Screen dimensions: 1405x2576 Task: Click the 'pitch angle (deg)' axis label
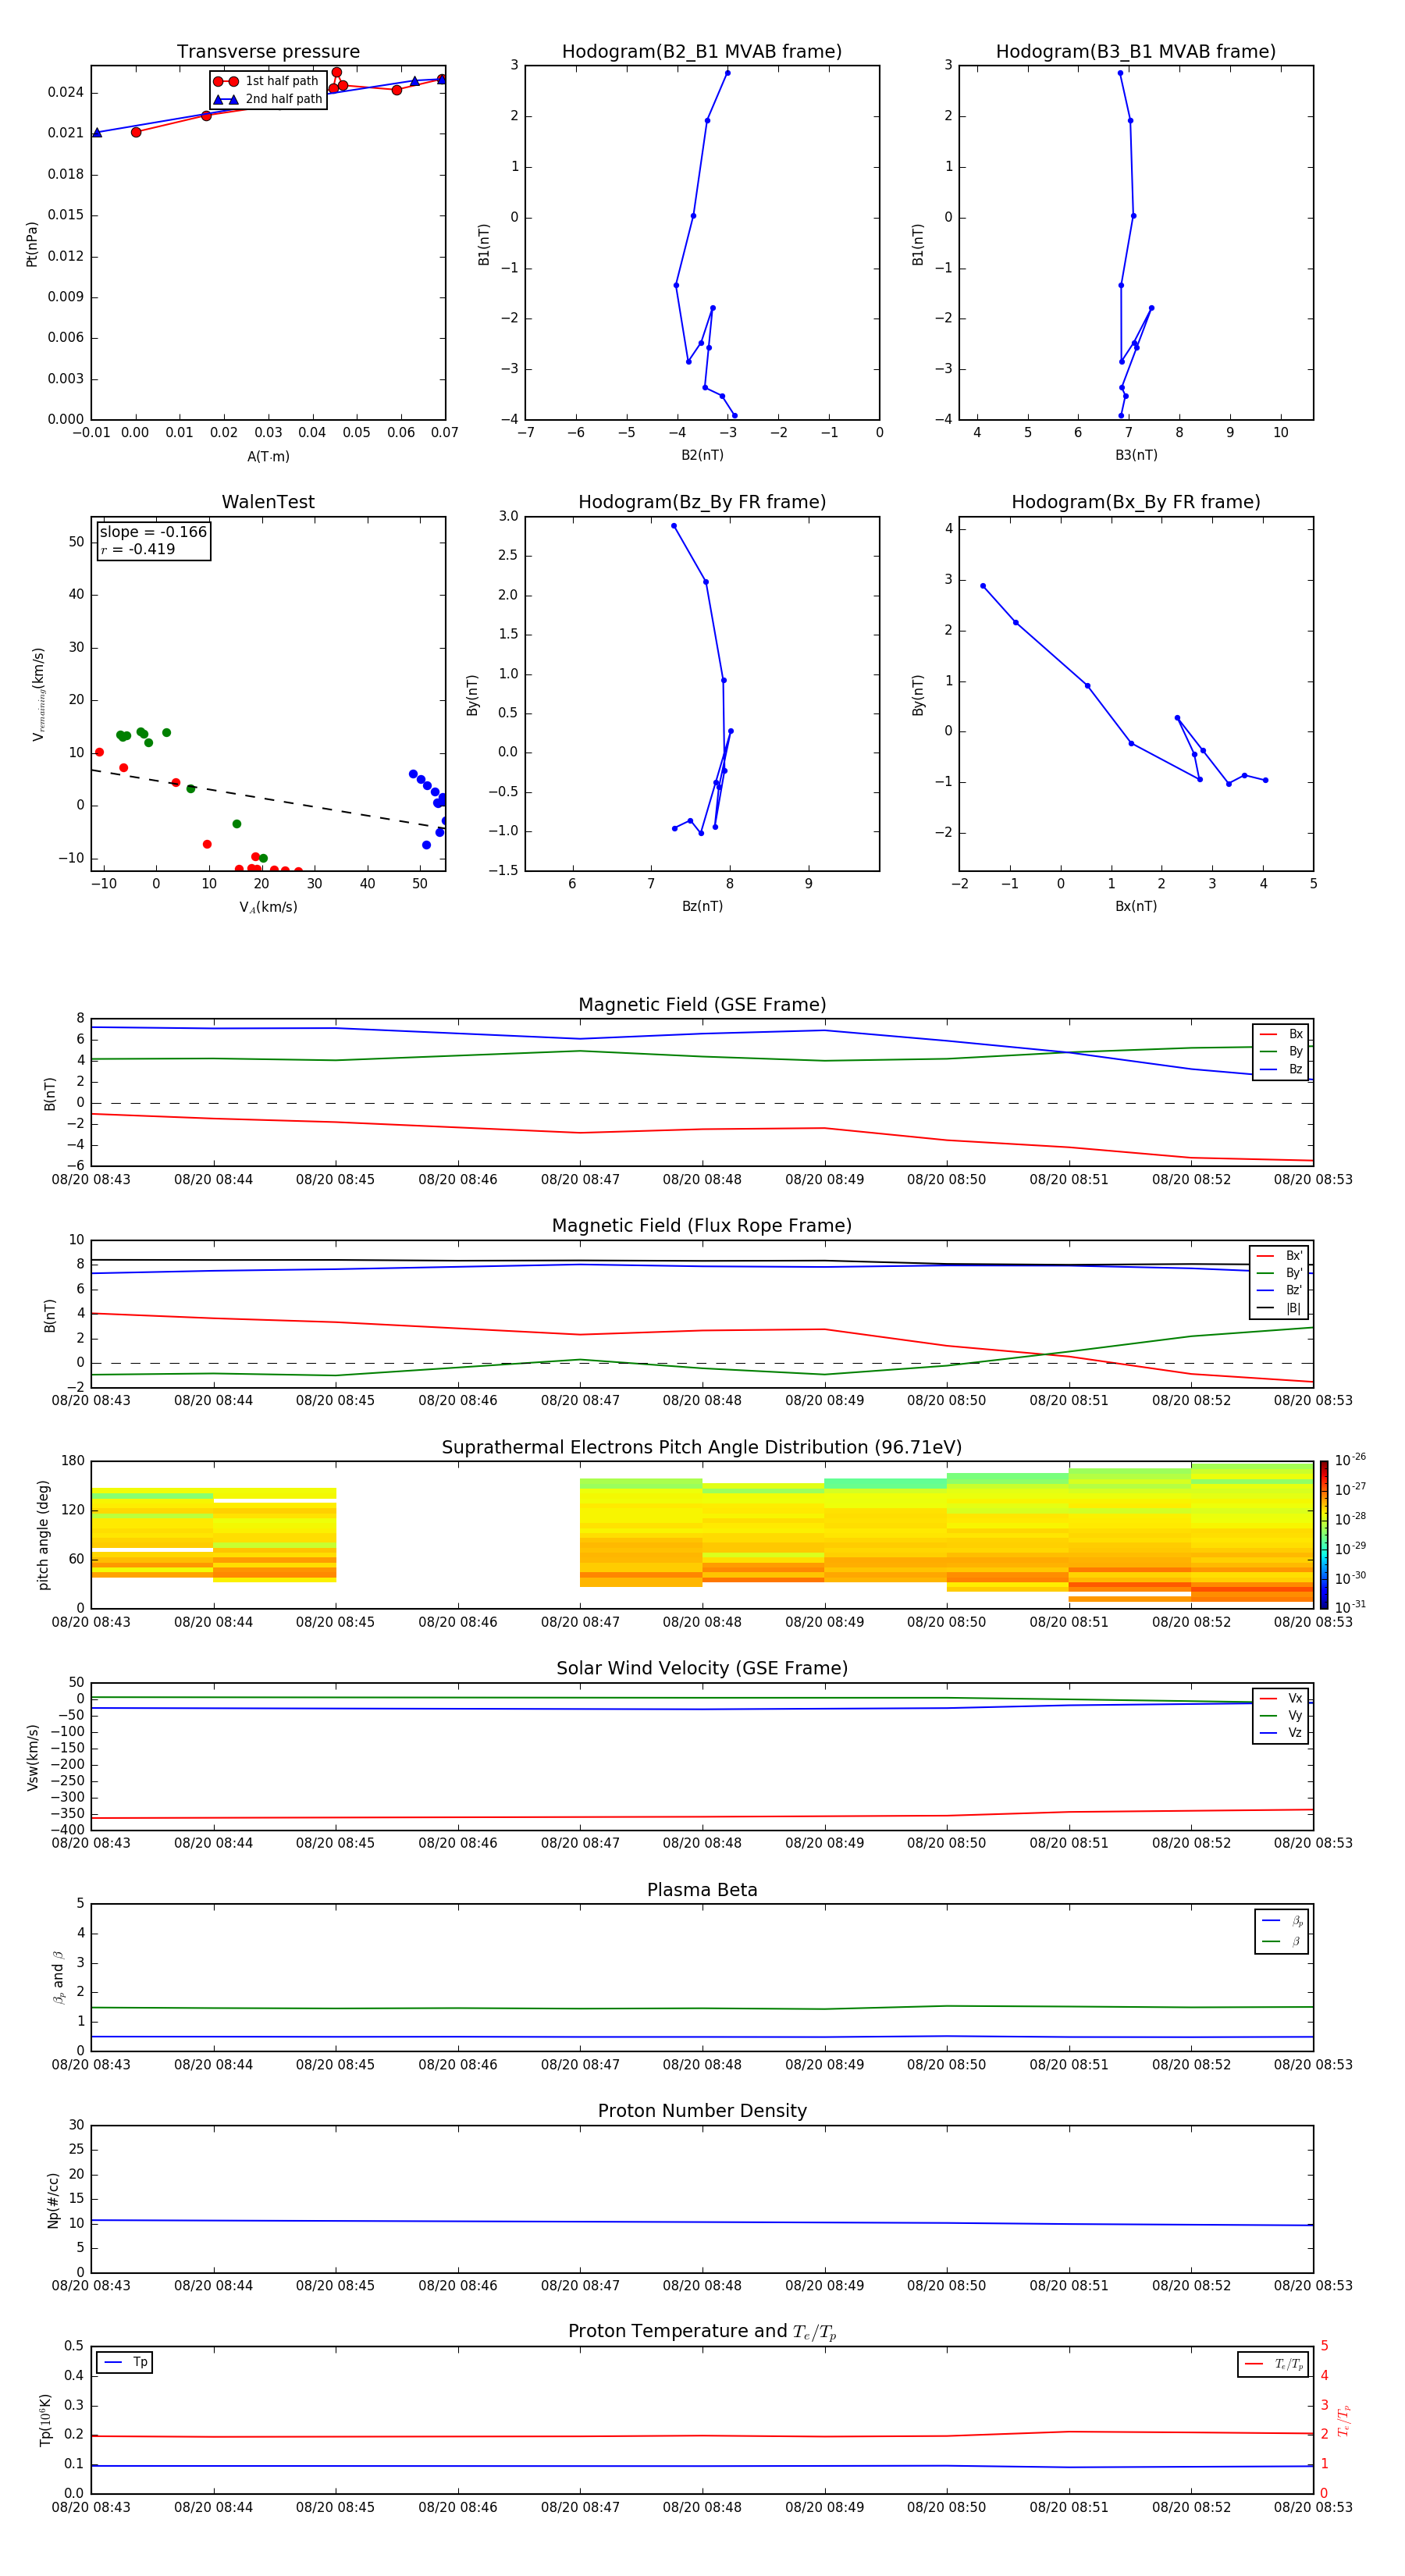point(43,1535)
